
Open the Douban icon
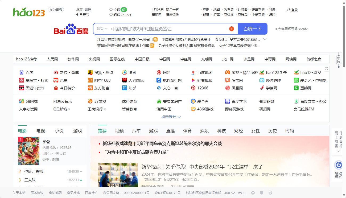pos(296,88)
